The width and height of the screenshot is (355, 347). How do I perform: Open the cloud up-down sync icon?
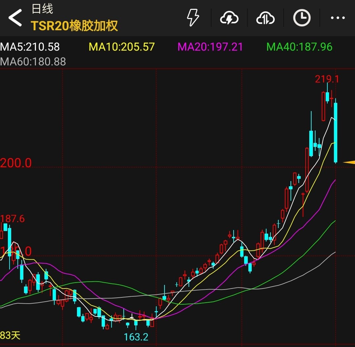(265, 18)
